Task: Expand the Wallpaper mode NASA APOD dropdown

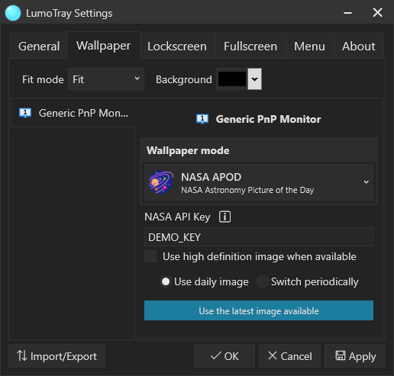Action: (259, 182)
